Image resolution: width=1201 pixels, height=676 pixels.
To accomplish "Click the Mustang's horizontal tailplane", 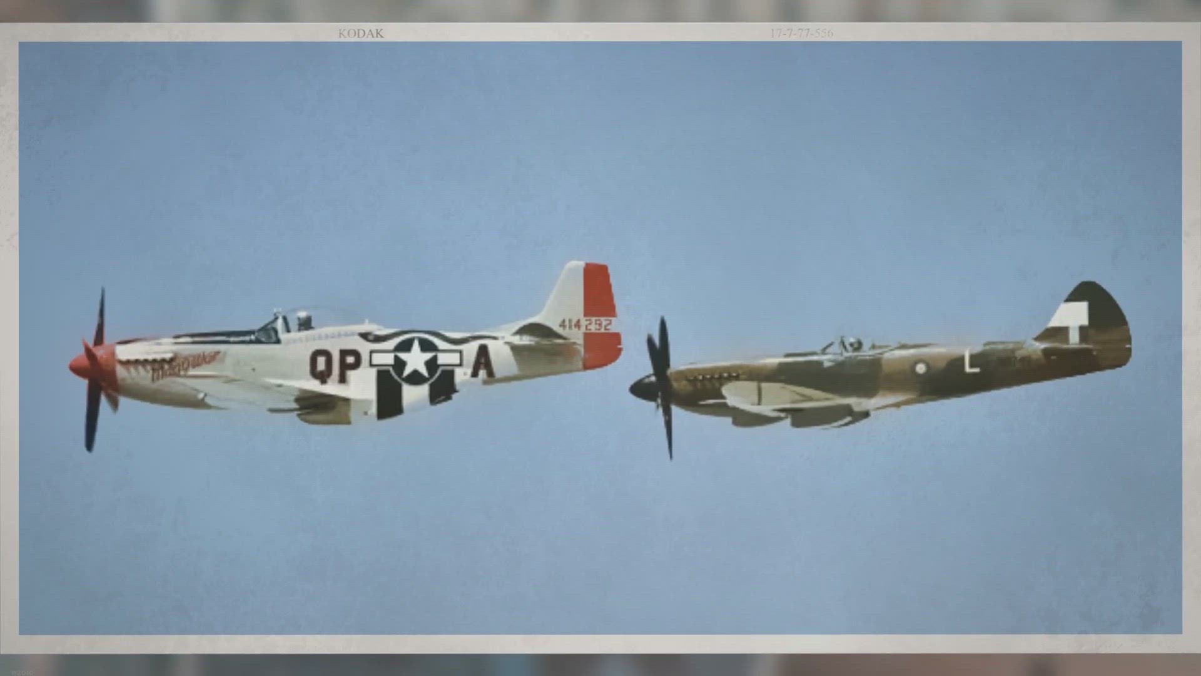I will pos(538,332).
